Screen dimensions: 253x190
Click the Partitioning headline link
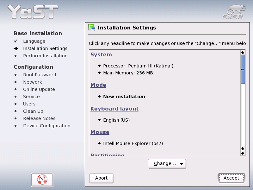(x=107, y=155)
